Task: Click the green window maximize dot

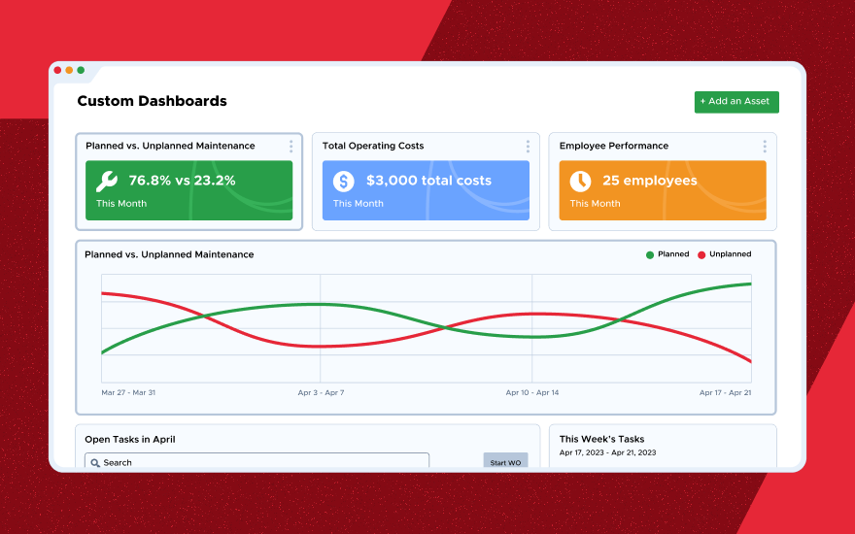Action: (81, 70)
